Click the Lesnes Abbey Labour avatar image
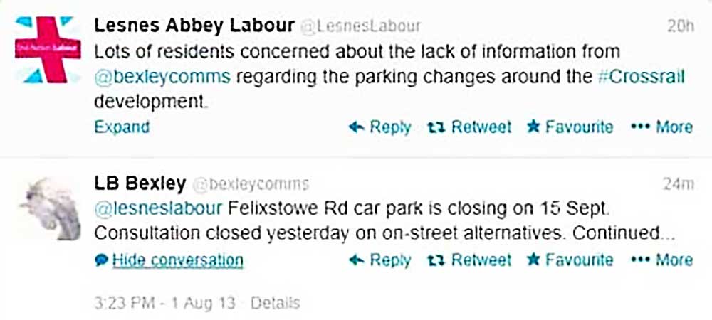 pos(48,50)
